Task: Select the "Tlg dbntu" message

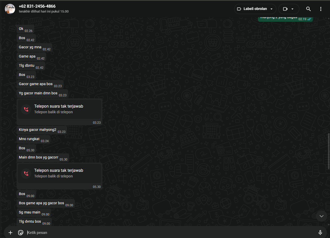Action: (31, 66)
